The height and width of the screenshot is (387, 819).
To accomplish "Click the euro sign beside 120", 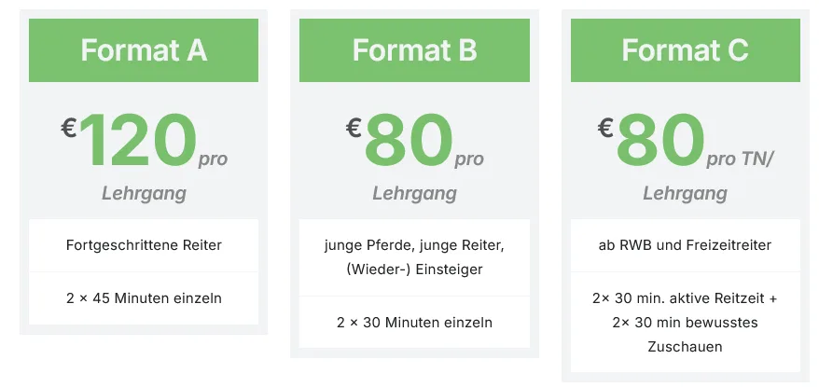I will point(69,128).
